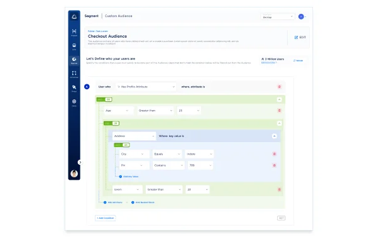Open the sidebar item with the magnifier icon

pos(74,88)
